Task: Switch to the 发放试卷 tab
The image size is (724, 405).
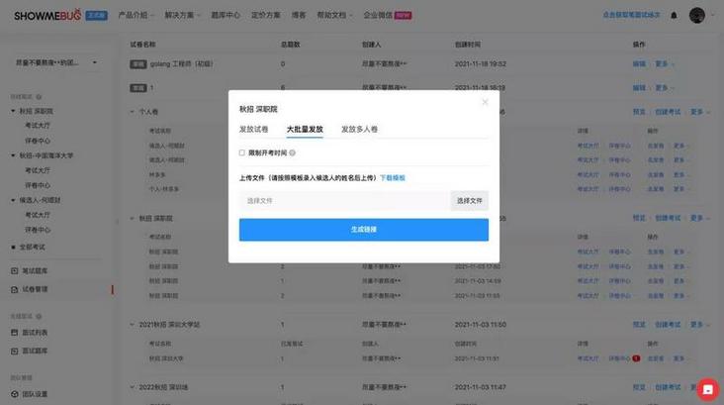Action: [253, 129]
